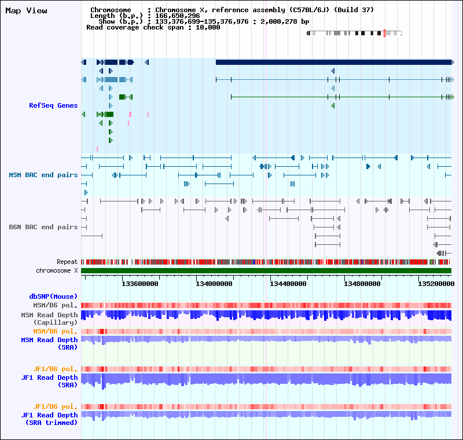
Task: Click the 135200000 ruler position label
Action: coord(436,284)
